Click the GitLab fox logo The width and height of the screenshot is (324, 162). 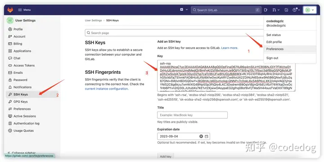coord(10,10)
